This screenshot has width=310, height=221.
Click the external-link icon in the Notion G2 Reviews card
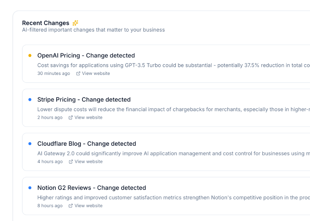pos(71,206)
